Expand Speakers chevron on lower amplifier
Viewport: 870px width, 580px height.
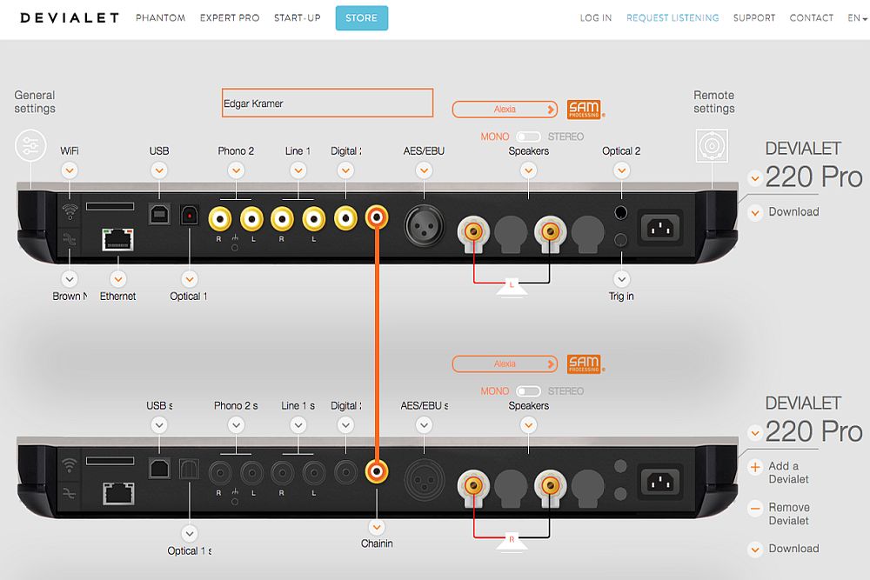529,424
